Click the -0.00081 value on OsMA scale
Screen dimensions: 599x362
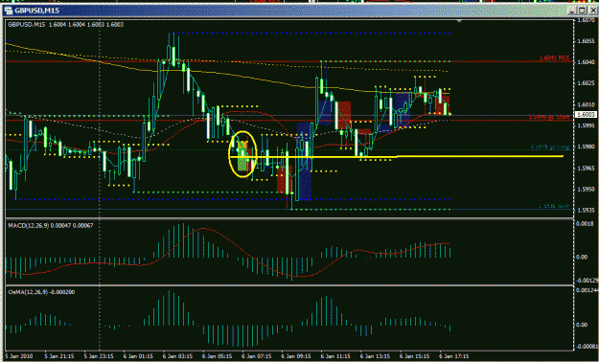[587, 347]
